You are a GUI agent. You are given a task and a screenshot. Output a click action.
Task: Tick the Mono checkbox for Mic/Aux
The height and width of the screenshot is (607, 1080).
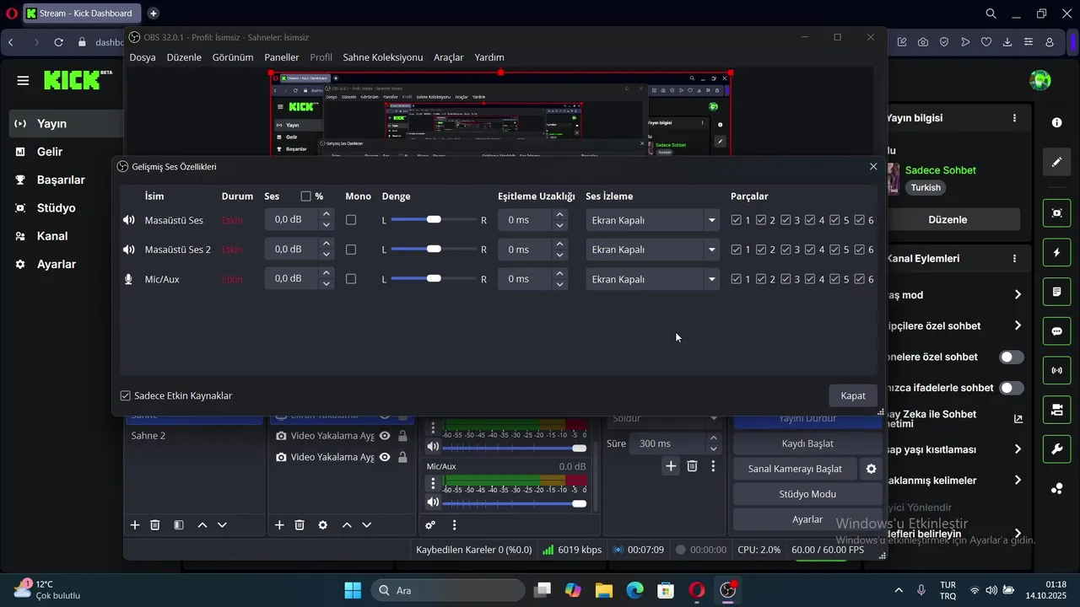[351, 279]
